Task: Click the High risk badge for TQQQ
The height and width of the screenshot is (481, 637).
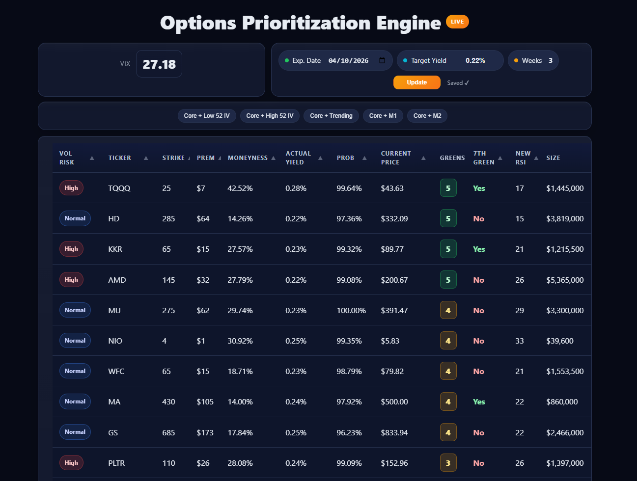Action: (x=71, y=188)
